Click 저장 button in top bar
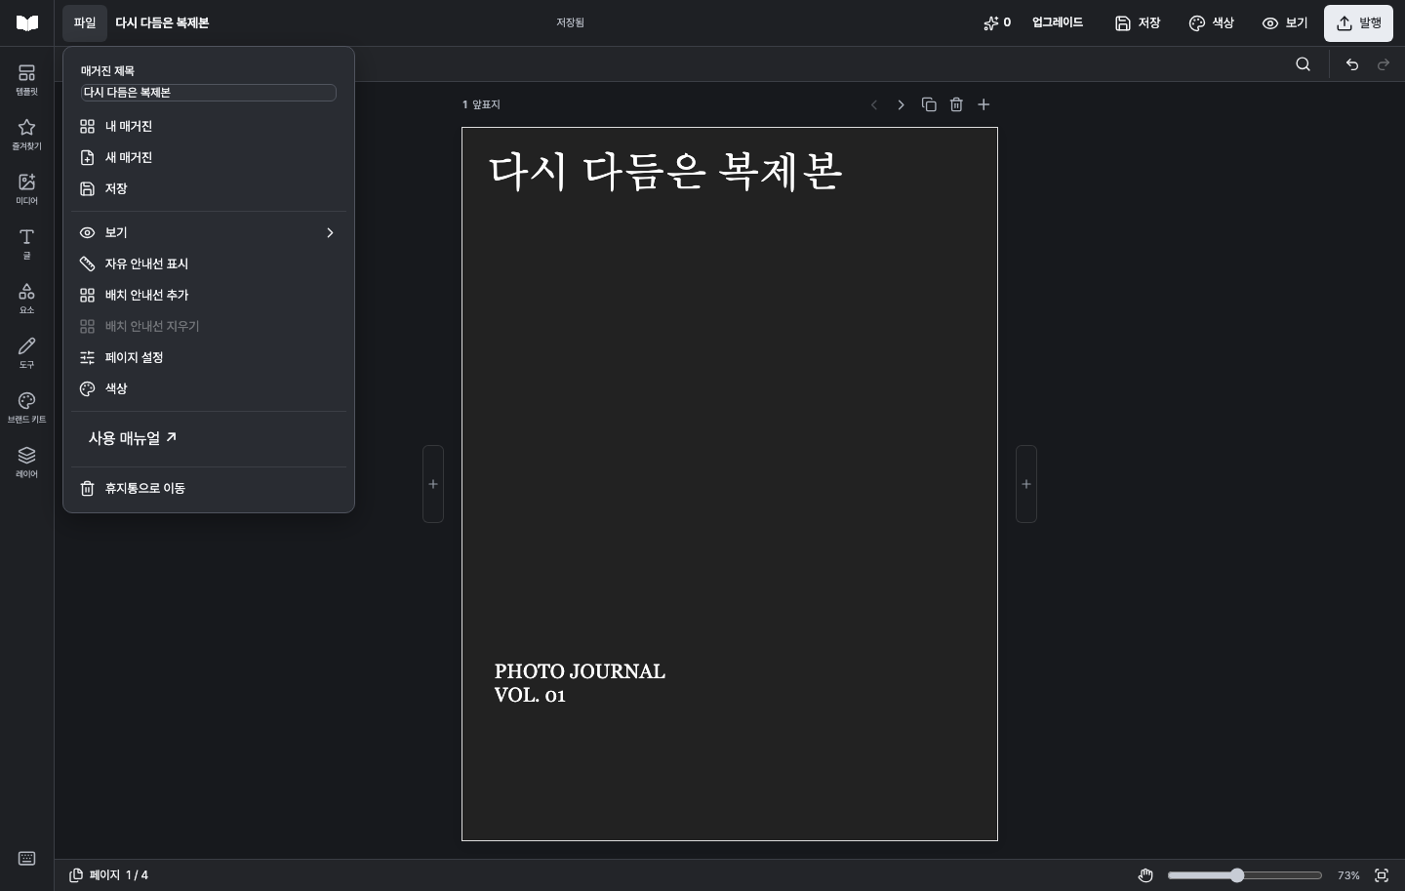Image resolution: width=1405 pixels, height=891 pixels. tap(1137, 22)
